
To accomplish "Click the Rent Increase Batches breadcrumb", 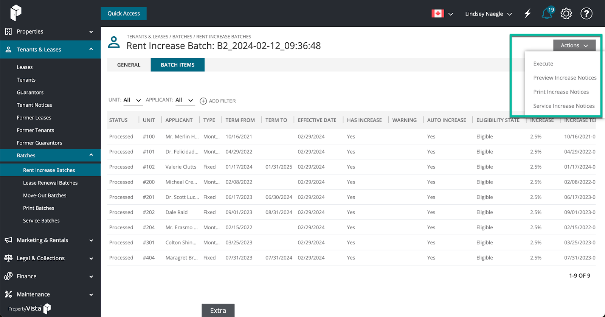I will point(223,37).
